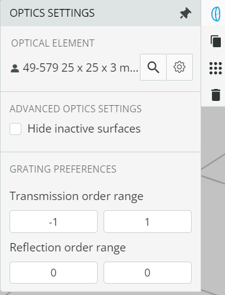Select the Transmission order range maximum field showing 1
This screenshot has width=225, height=295.
tap(148, 222)
